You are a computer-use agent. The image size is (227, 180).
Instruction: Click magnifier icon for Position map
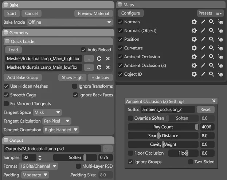pyautogui.click(x=211, y=39)
